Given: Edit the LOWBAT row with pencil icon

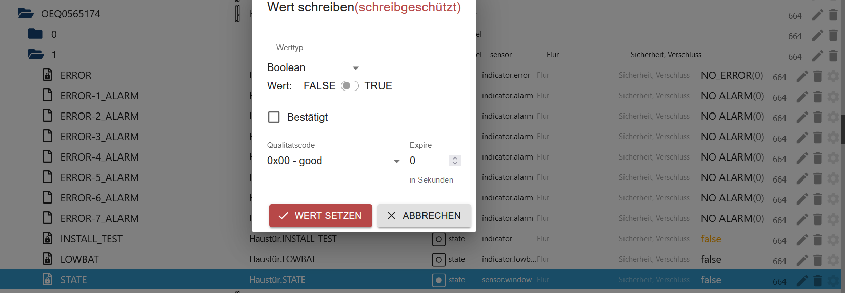Looking at the screenshot, I should click(802, 260).
